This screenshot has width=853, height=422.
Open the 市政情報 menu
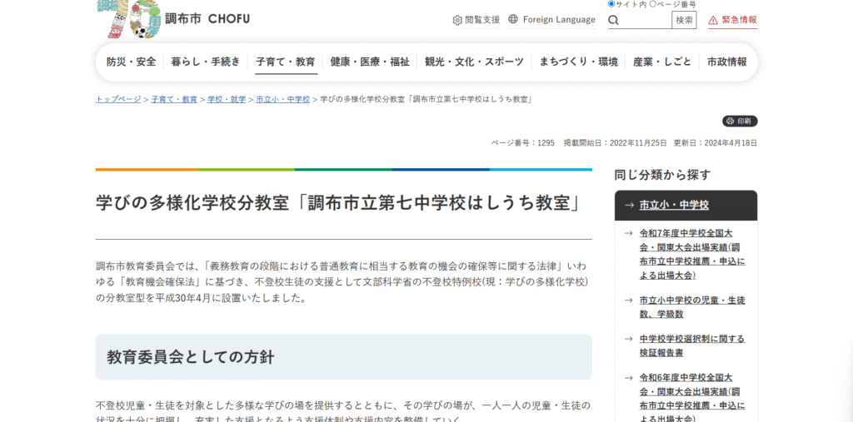pos(727,62)
